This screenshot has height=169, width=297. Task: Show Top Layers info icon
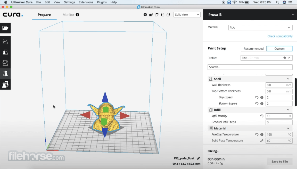pyautogui.click(x=262, y=97)
